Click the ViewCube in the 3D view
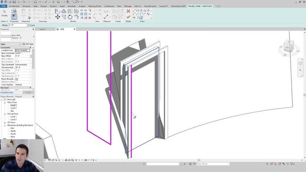Image resolution: width=306 pixels, height=172 pixels. [x=288, y=46]
